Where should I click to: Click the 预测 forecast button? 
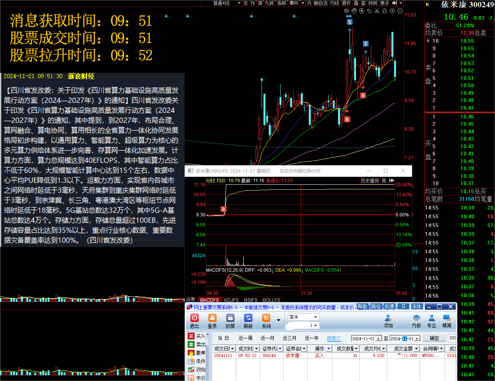[x=373, y=3]
